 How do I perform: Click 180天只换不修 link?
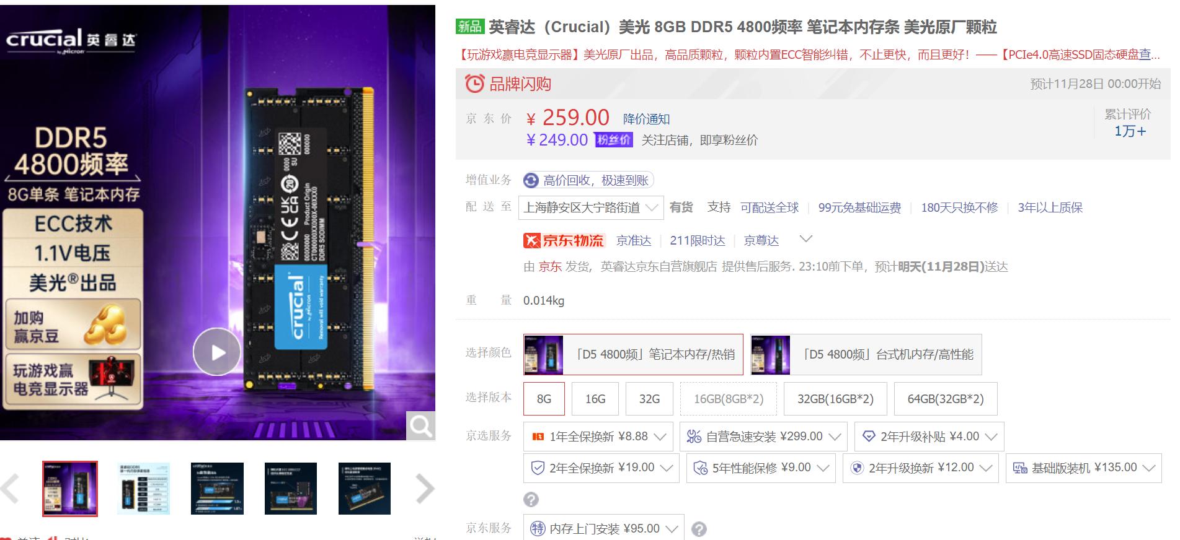point(959,207)
